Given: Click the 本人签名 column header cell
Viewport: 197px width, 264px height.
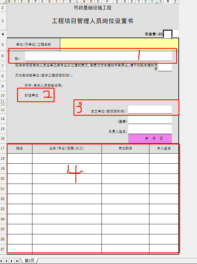Looking at the screenshot, I should tap(164, 148).
